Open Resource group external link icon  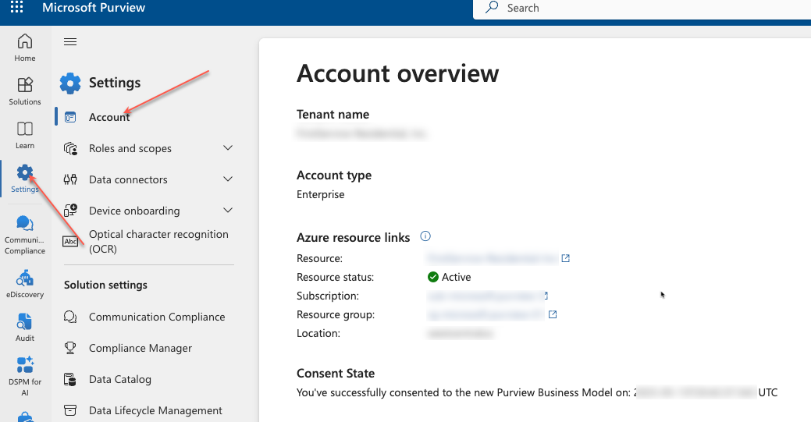pos(553,314)
